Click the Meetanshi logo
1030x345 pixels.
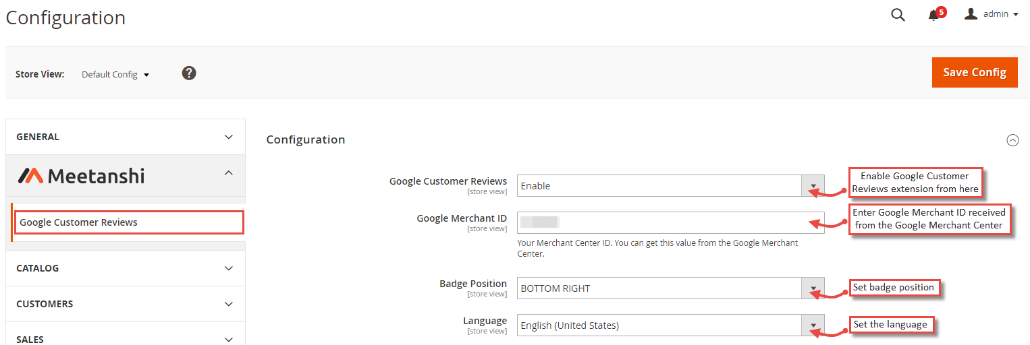click(x=81, y=176)
